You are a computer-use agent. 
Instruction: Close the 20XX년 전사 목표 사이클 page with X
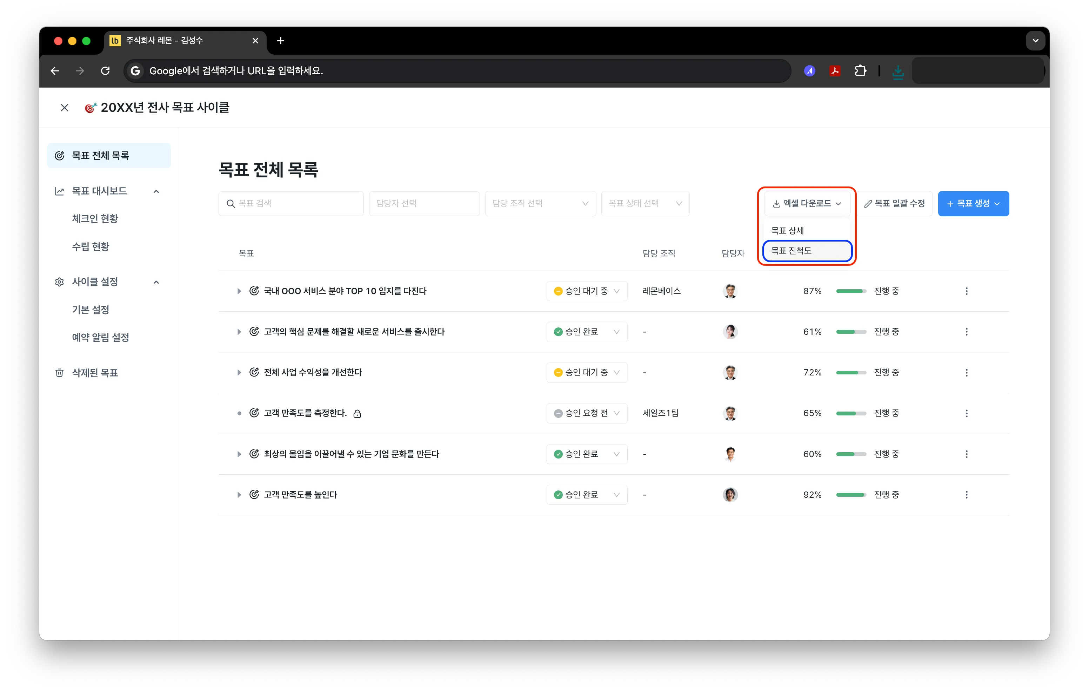64,108
